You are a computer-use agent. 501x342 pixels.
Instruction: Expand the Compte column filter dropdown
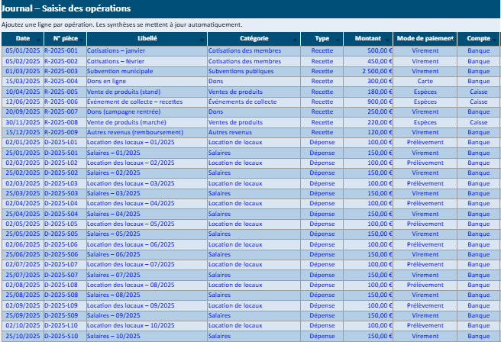click(x=496, y=40)
